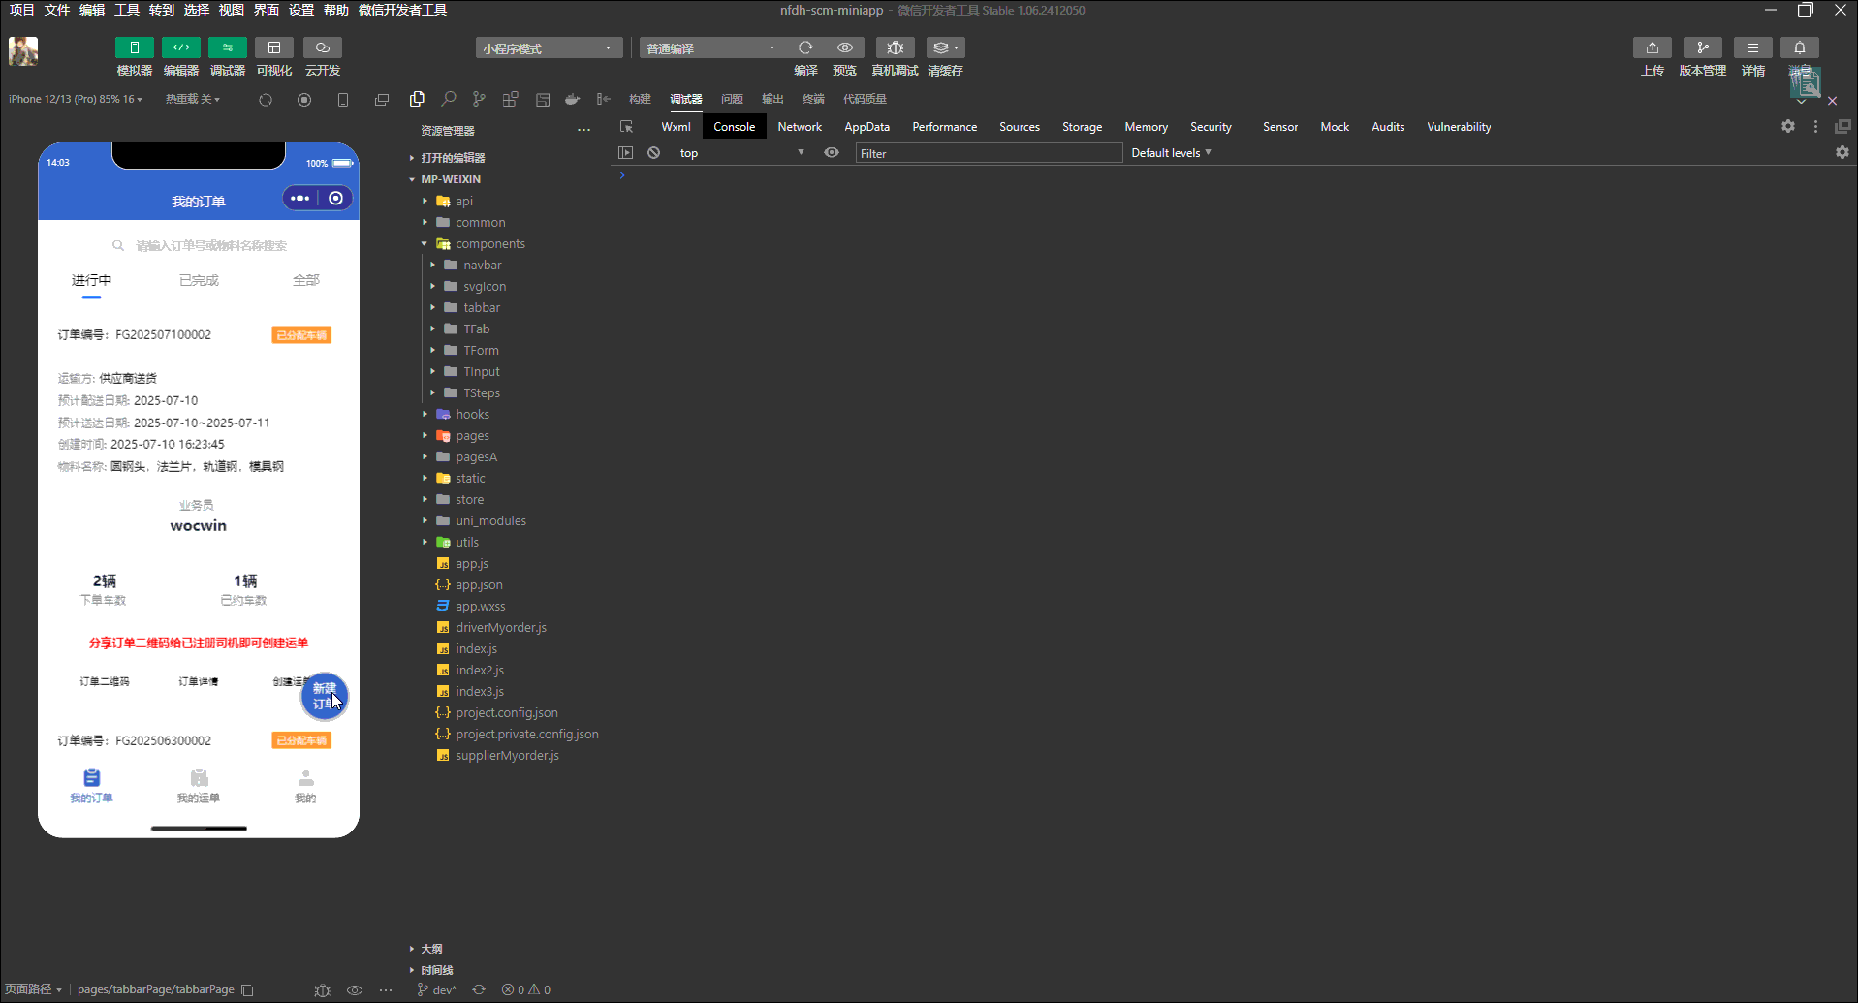Viewport: 1858px width, 1003px height.
Task: Click the simulator stop/record icon
Action: tap(304, 100)
